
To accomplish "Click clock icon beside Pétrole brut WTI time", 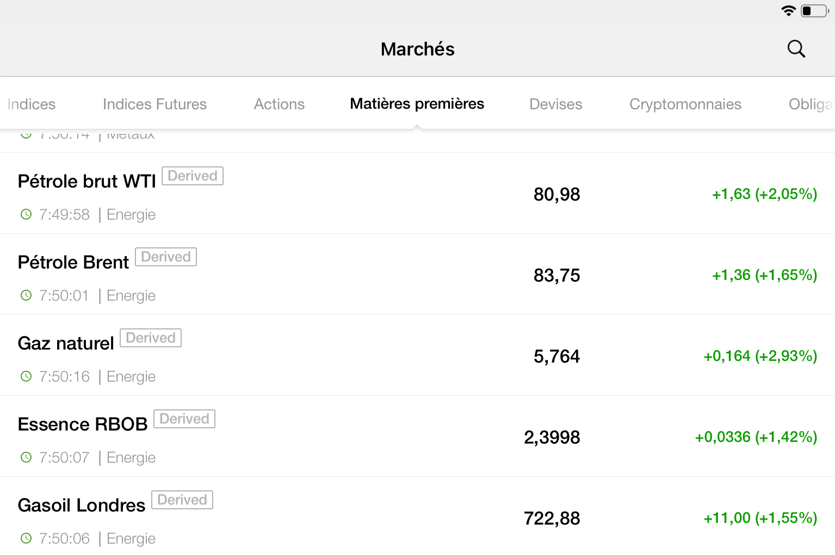I will pyautogui.click(x=26, y=215).
